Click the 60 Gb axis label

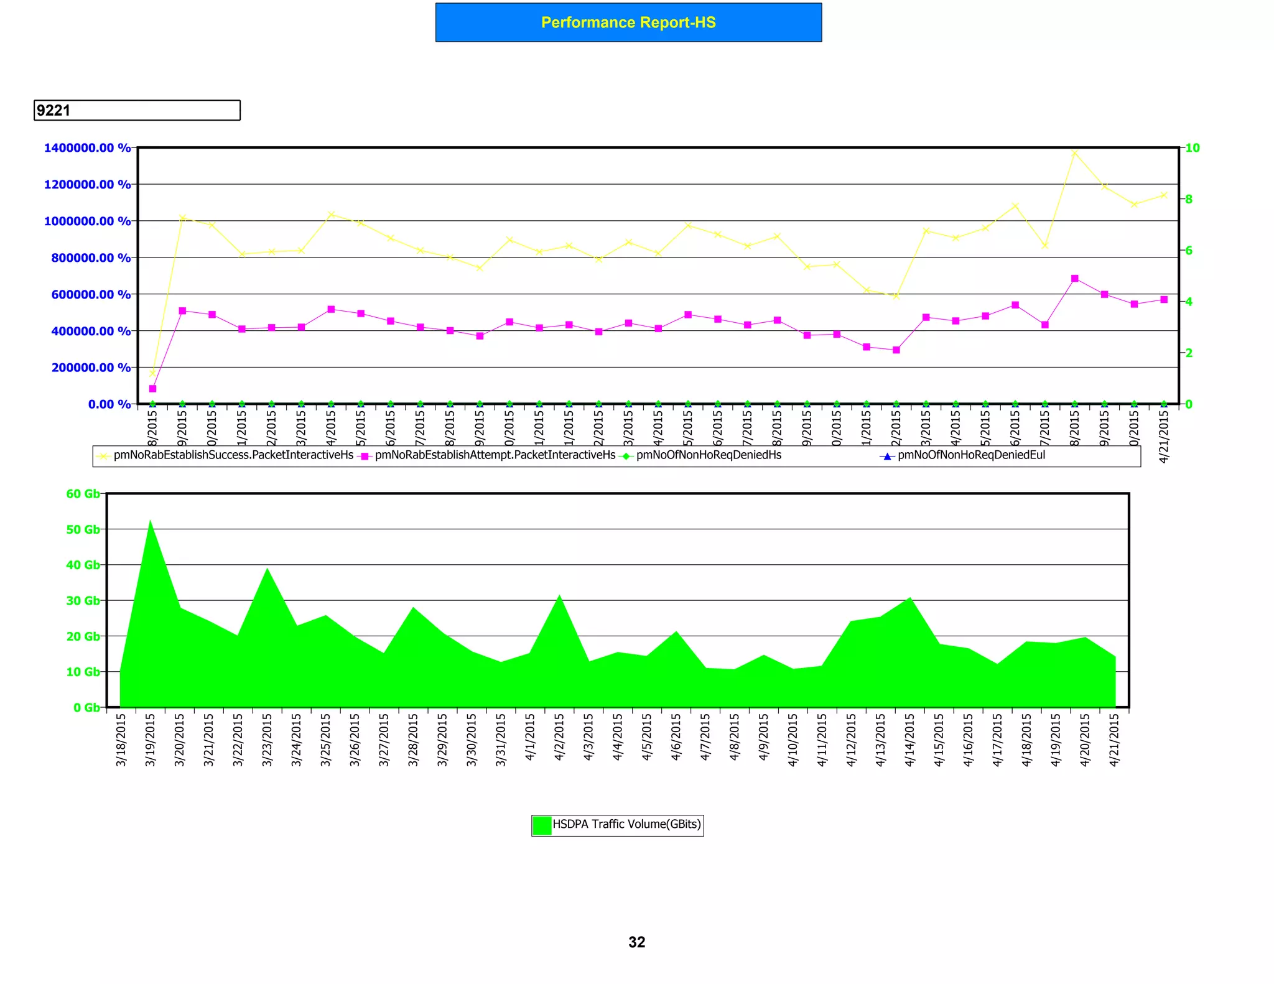coord(83,494)
